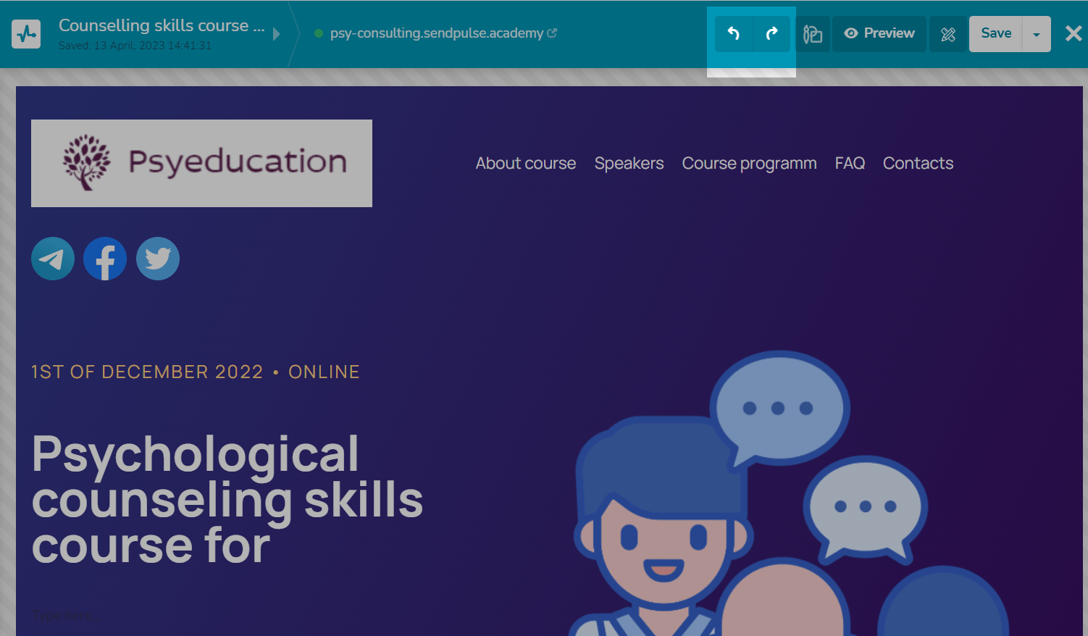
Task: Close the page editor
Action: coord(1074,33)
